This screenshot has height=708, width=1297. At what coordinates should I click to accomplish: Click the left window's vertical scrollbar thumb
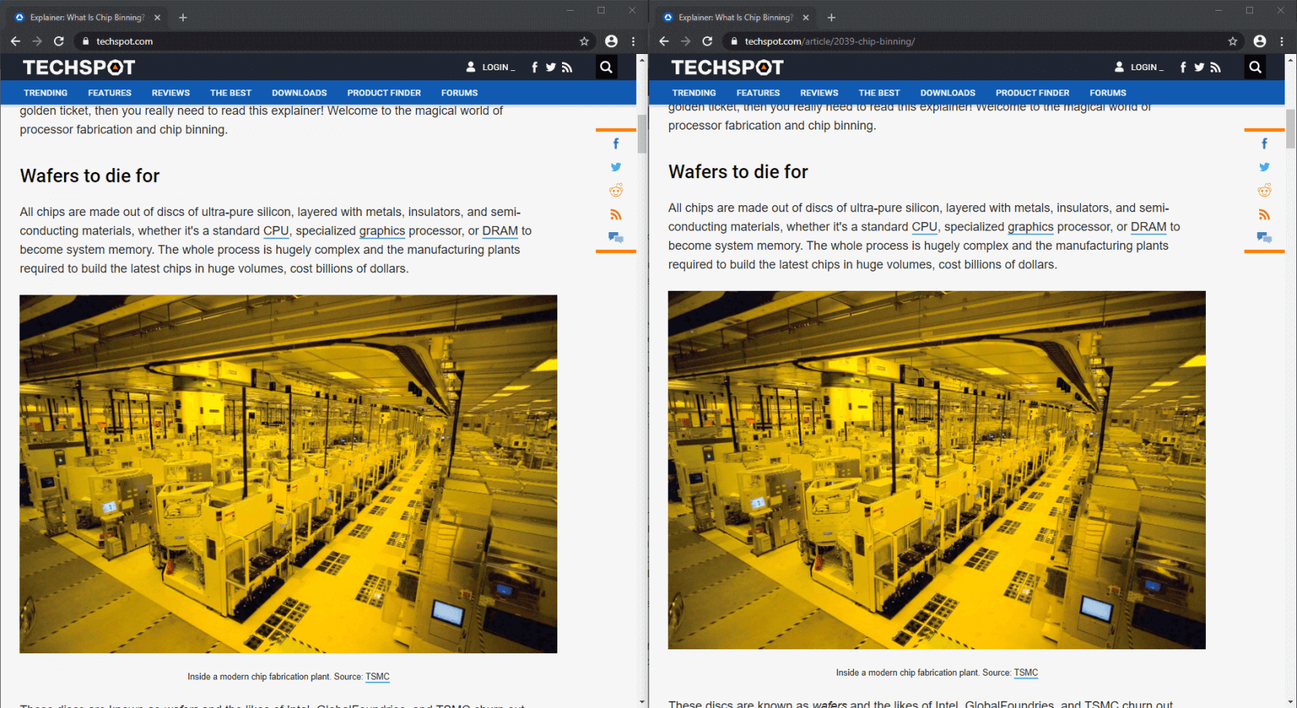coord(642,134)
